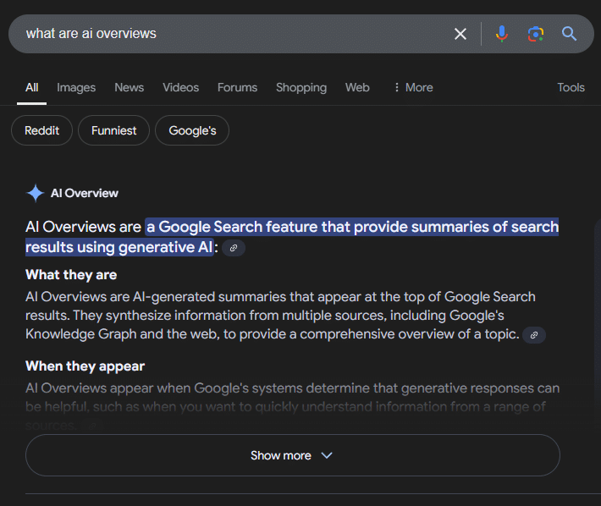Filter results with the Reddit chip
This screenshot has height=506, width=601.
[x=41, y=130]
